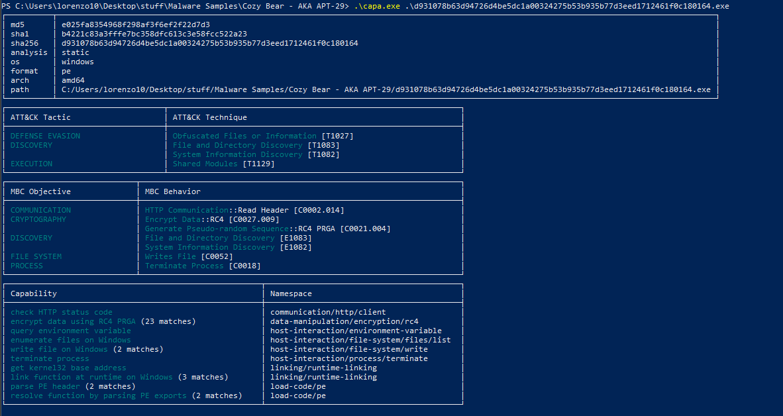Click 'data-manipulation/encryption/rc4' namespace
This screenshot has height=416, width=783.
[344, 322]
